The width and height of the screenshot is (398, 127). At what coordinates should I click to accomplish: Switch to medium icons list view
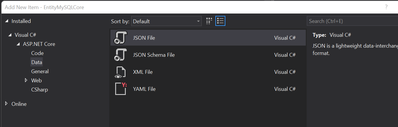click(x=220, y=21)
